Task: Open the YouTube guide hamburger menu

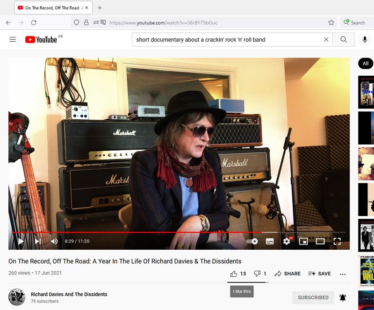Action: tap(13, 40)
